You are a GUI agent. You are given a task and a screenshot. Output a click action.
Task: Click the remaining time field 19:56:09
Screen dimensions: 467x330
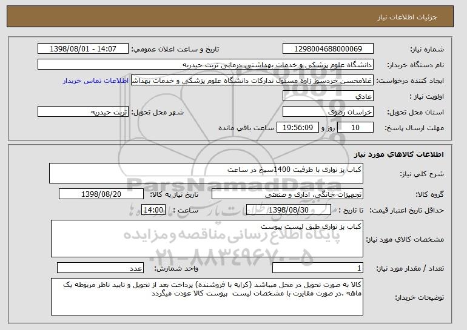coord(298,128)
